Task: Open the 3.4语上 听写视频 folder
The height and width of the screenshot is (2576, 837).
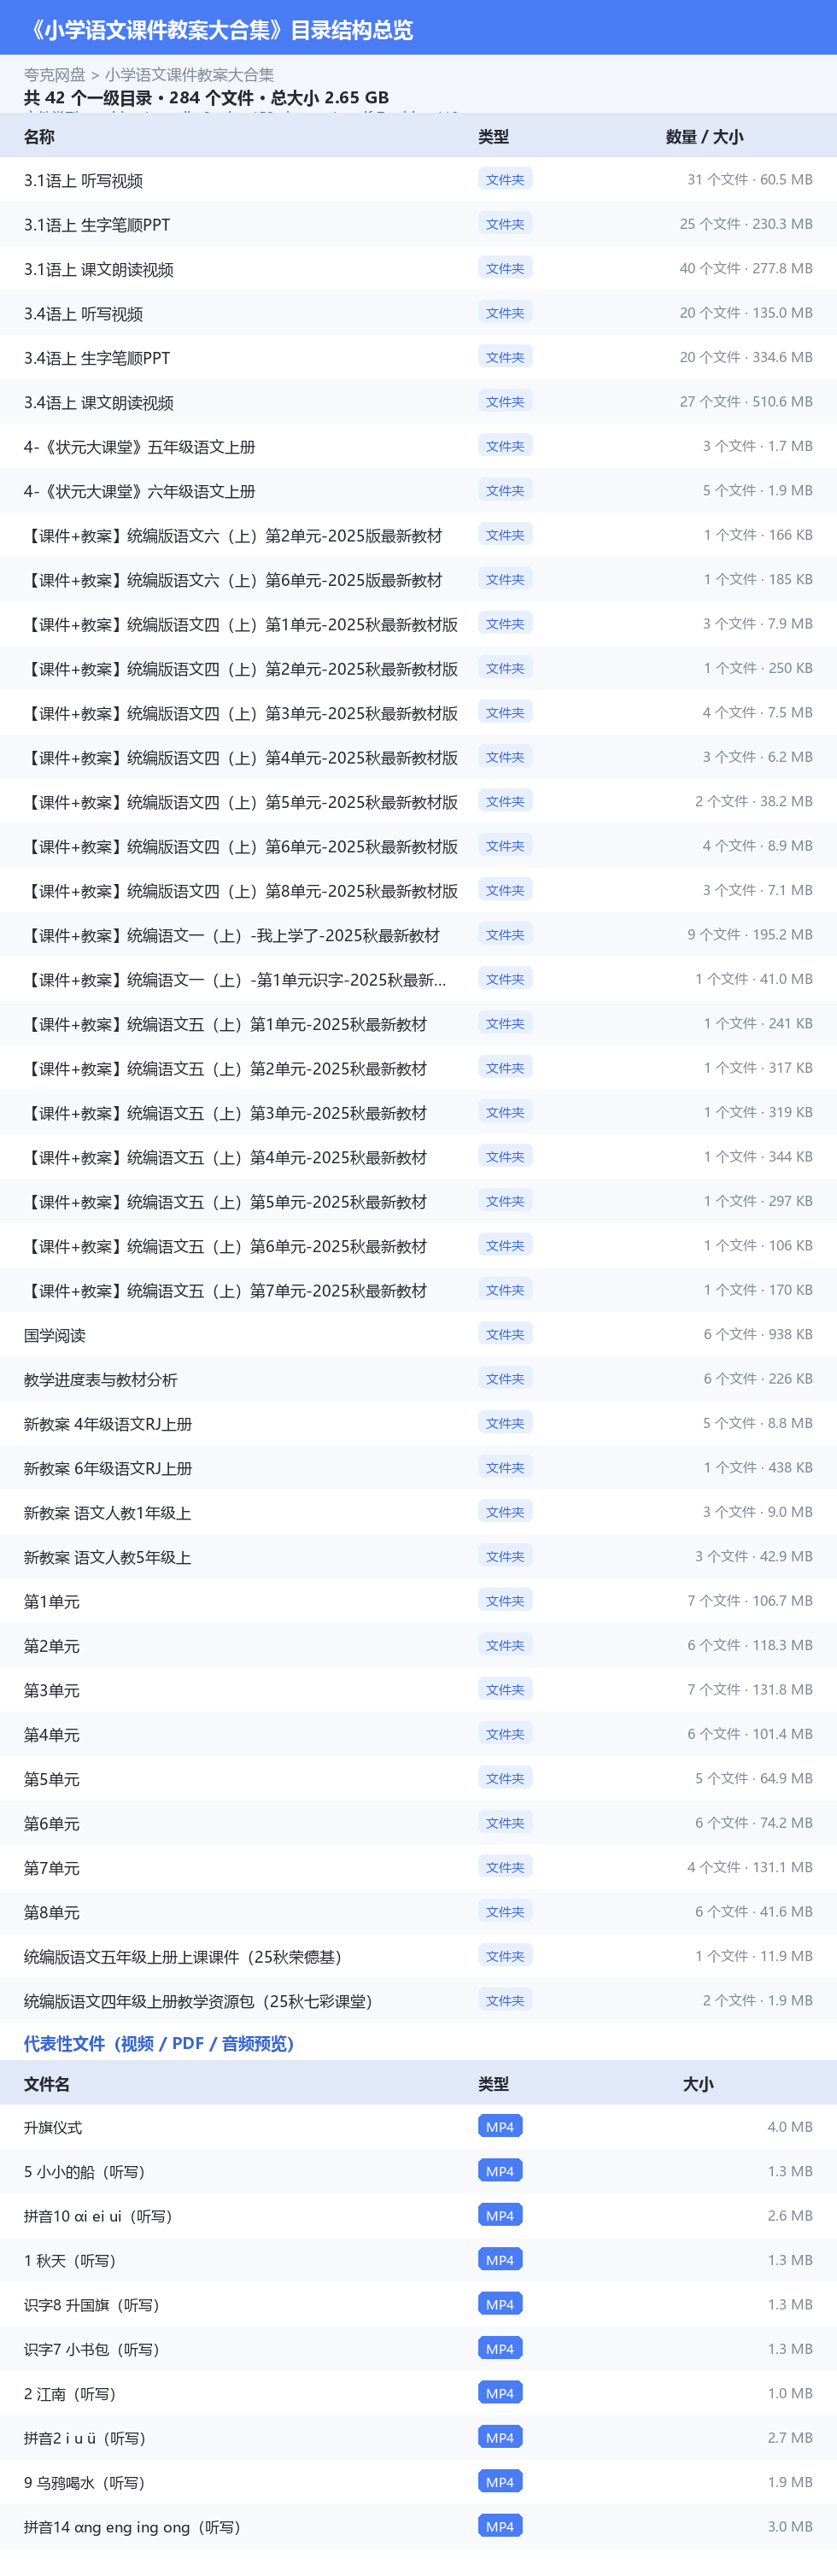Action: pyautogui.click(x=418, y=313)
